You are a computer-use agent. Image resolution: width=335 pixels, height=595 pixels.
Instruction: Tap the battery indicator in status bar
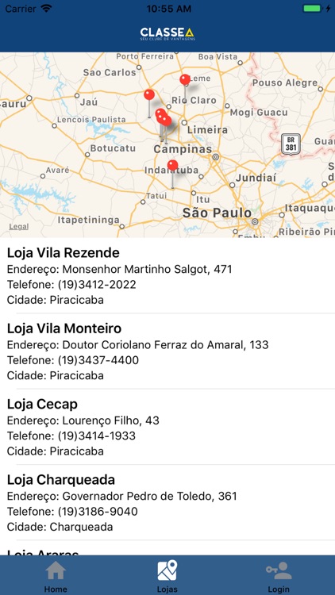click(312, 9)
